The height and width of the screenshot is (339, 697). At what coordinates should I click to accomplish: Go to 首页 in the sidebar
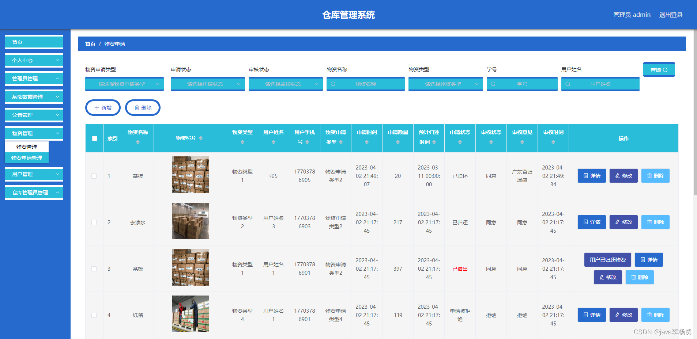[34, 42]
